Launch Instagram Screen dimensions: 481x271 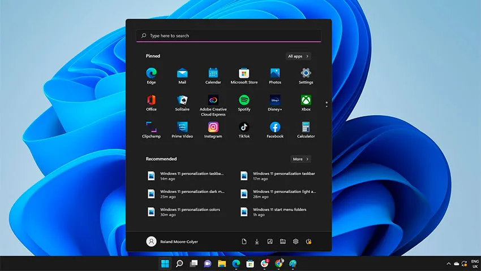click(213, 130)
